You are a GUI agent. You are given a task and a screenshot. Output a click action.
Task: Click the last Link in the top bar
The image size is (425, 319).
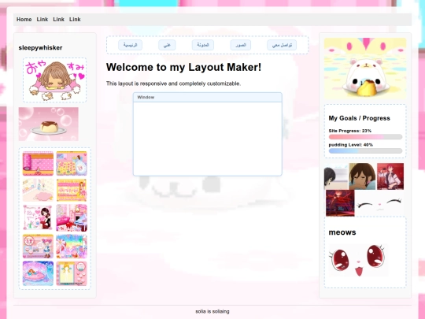coord(75,20)
